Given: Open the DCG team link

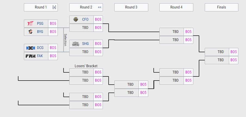Looking at the screenshot, I should tap(40, 48).
